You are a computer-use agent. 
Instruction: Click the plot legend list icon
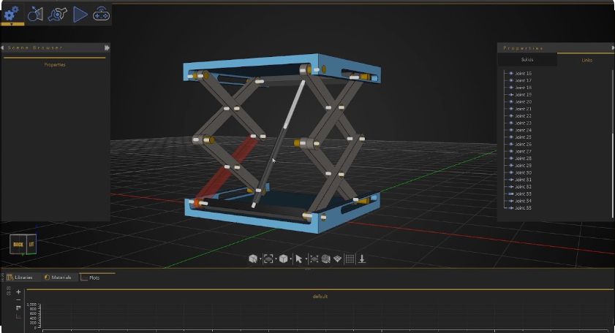click(18, 308)
